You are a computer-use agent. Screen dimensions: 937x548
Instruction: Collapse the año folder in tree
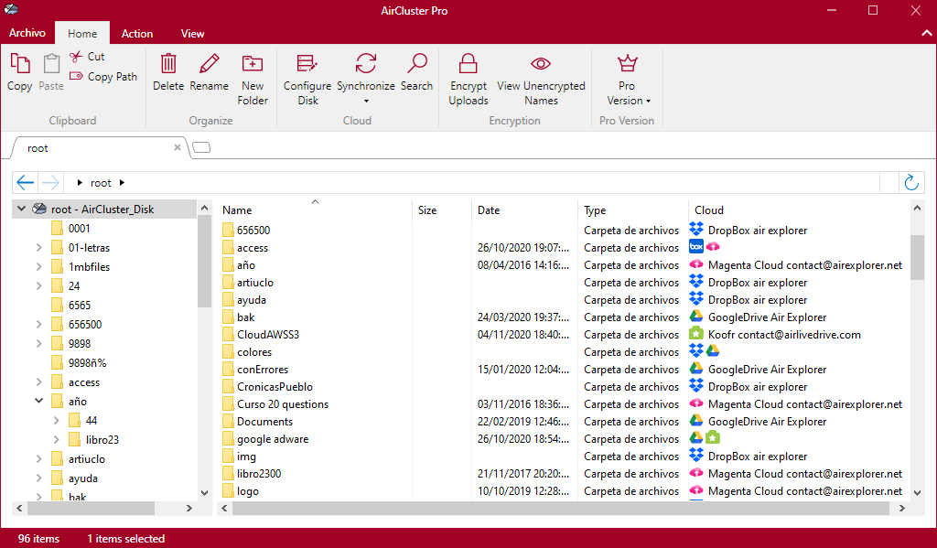point(38,401)
